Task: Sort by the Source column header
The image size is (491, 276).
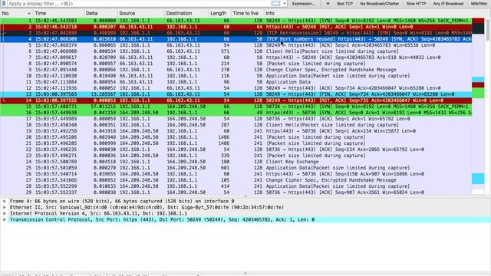Action: [141, 13]
